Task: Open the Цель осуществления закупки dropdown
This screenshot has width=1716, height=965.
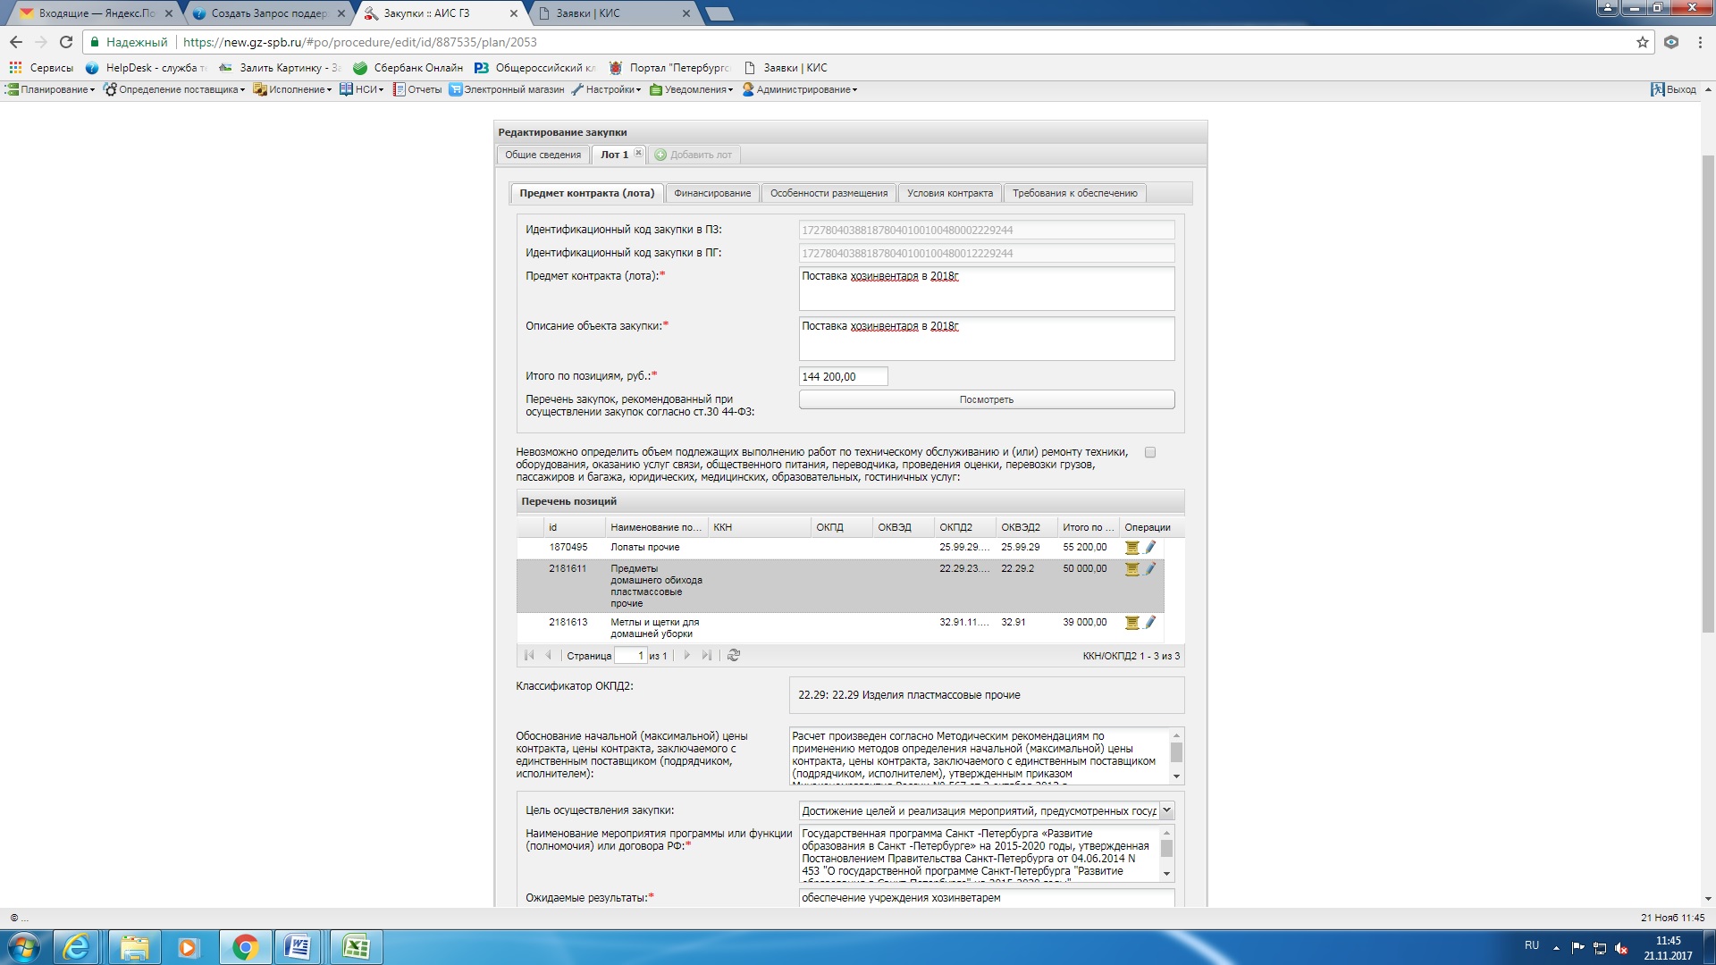Action: pos(1166,810)
